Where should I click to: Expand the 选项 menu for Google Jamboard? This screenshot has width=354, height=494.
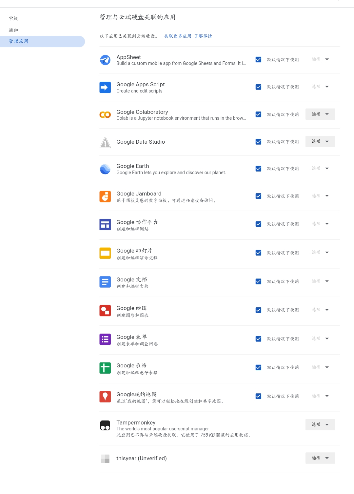320,196
